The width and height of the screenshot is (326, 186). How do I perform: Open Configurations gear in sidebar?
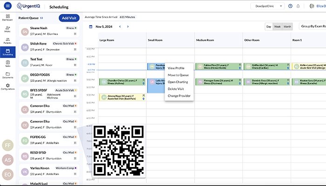[7, 86]
